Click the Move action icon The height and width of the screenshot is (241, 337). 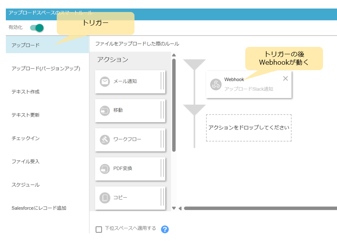click(105, 110)
